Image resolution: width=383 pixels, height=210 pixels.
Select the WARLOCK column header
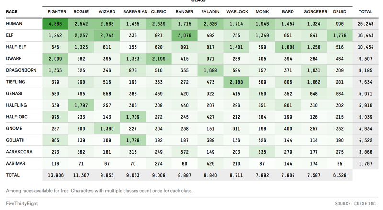click(237, 11)
